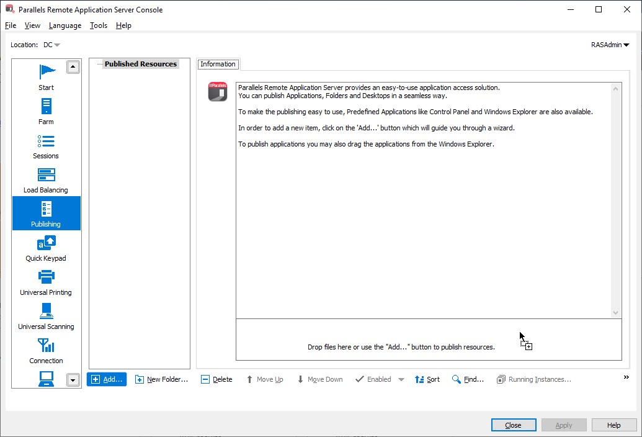642x437 pixels.
Task: Open the View menu
Action: pos(32,25)
